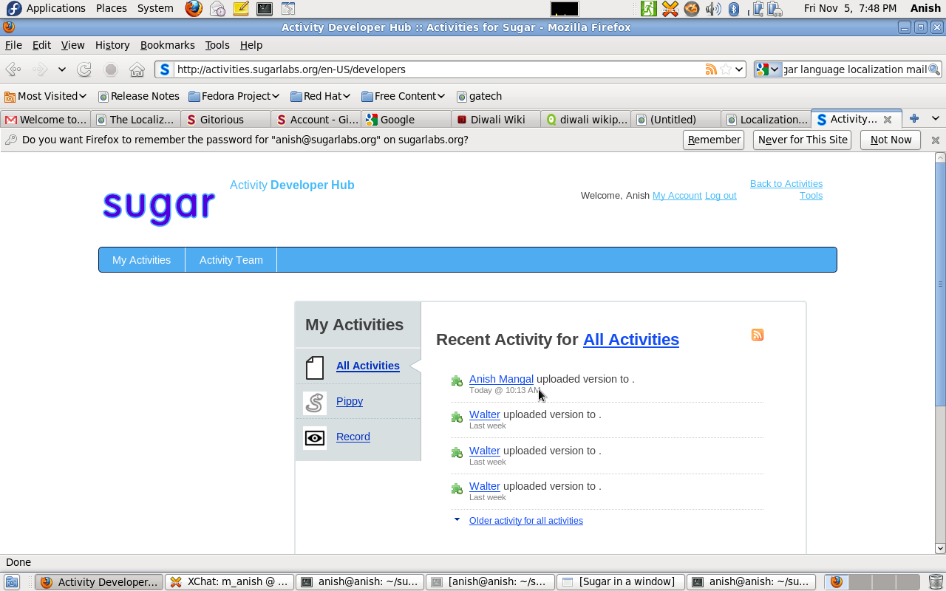Expand Older activity for all activities
Viewport: 946px width, 591px height.
(525, 521)
